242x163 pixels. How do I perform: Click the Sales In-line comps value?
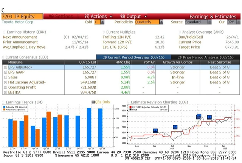point(178,77)
